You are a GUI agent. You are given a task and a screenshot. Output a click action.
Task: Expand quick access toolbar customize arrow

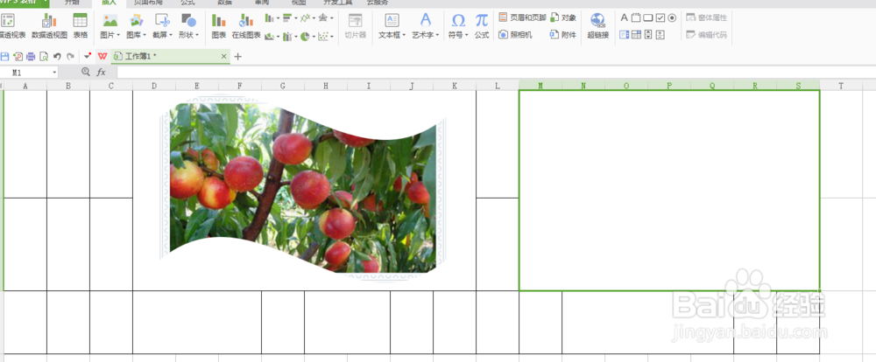87,56
